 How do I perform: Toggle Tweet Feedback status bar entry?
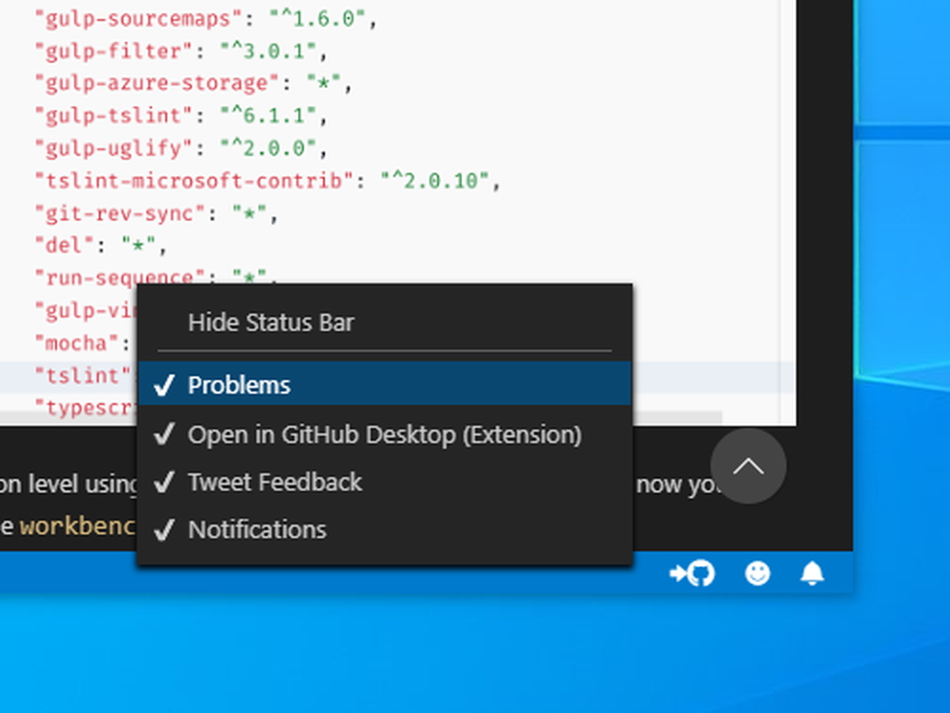385,482
